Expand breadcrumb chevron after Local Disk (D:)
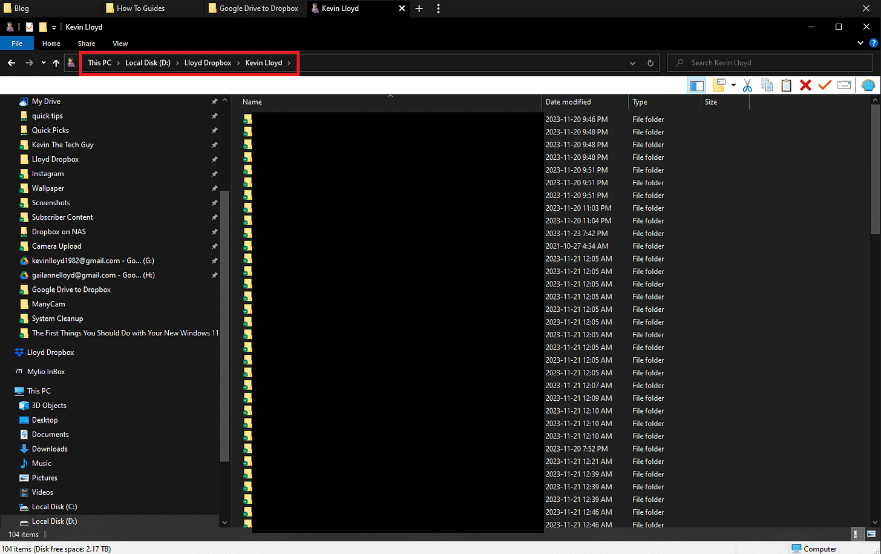881x554 pixels. (178, 63)
